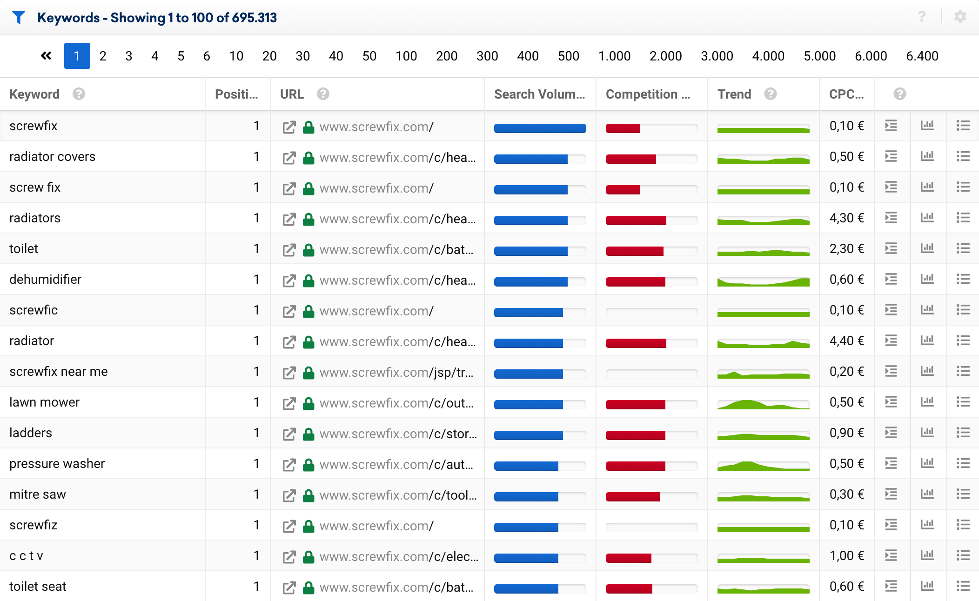Jump to results page 100
Screen dimensions: 979x601
coord(406,56)
